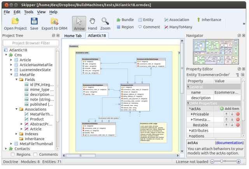Switch to the Home Tab

pyautogui.click(x=73, y=35)
